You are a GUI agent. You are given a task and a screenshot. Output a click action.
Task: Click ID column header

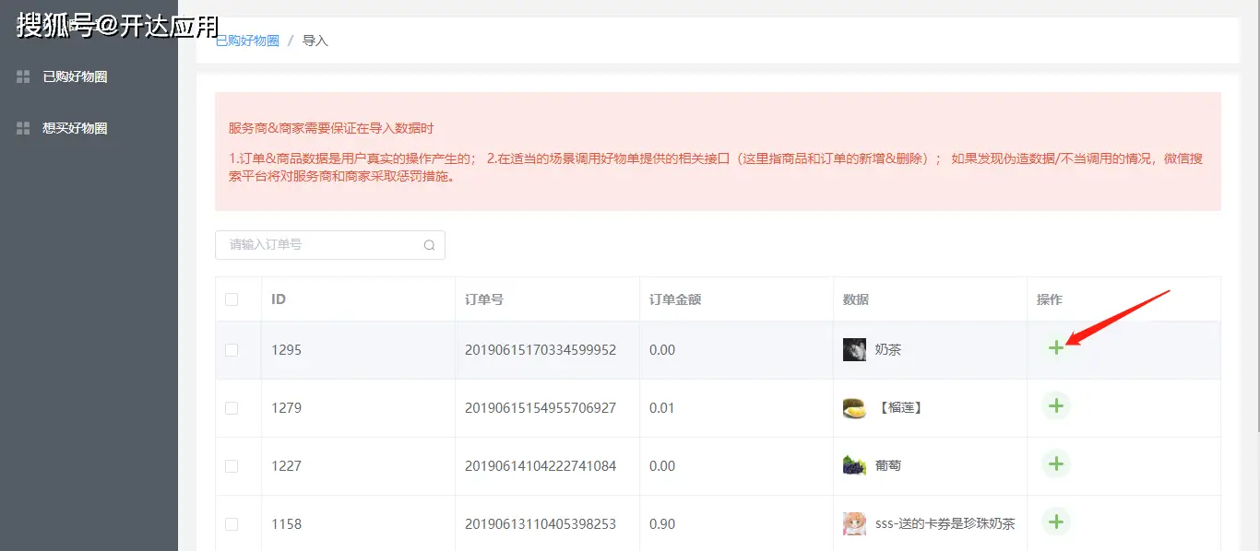click(279, 299)
